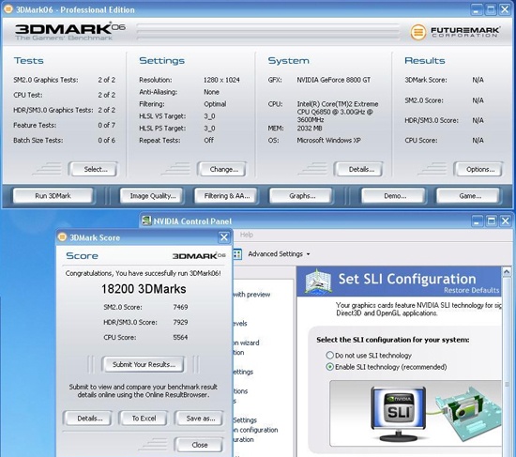The width and height of the screenshot is (516, 457).
Task: Click SM2.0 Score value 7469
Action: pyautogui.click(x=180, y=307)
